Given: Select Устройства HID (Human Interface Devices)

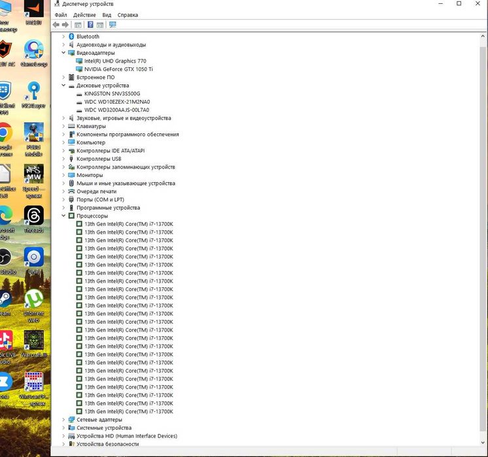Looking at the screenshot, I should point(127,436).
